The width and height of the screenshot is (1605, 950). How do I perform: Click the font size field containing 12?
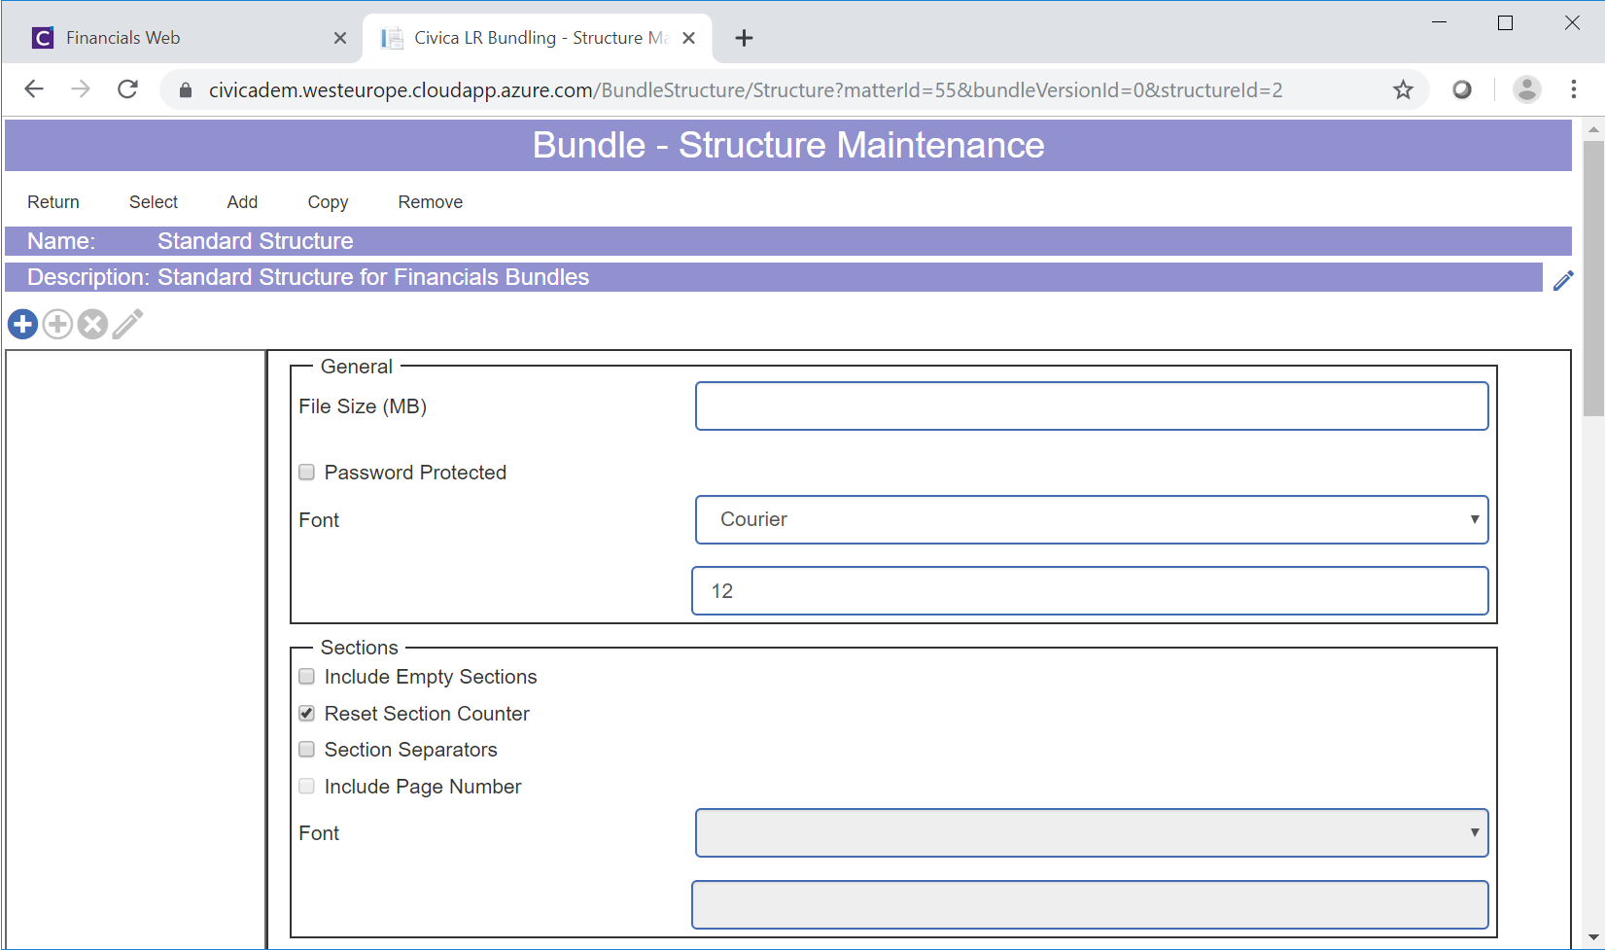coord(1090,590)
